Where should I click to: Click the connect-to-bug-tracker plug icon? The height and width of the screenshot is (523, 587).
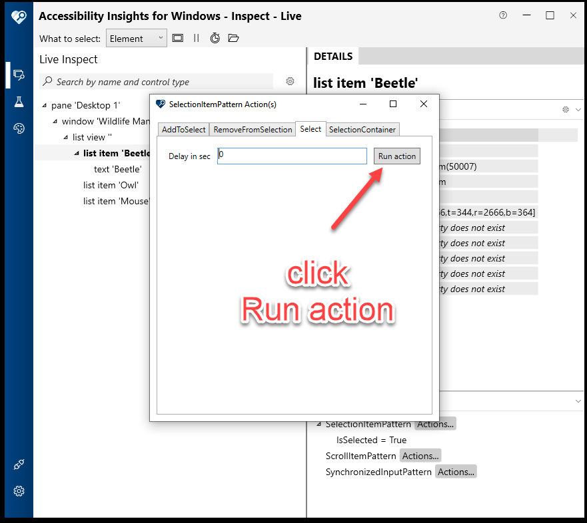[x=19, y=464]
